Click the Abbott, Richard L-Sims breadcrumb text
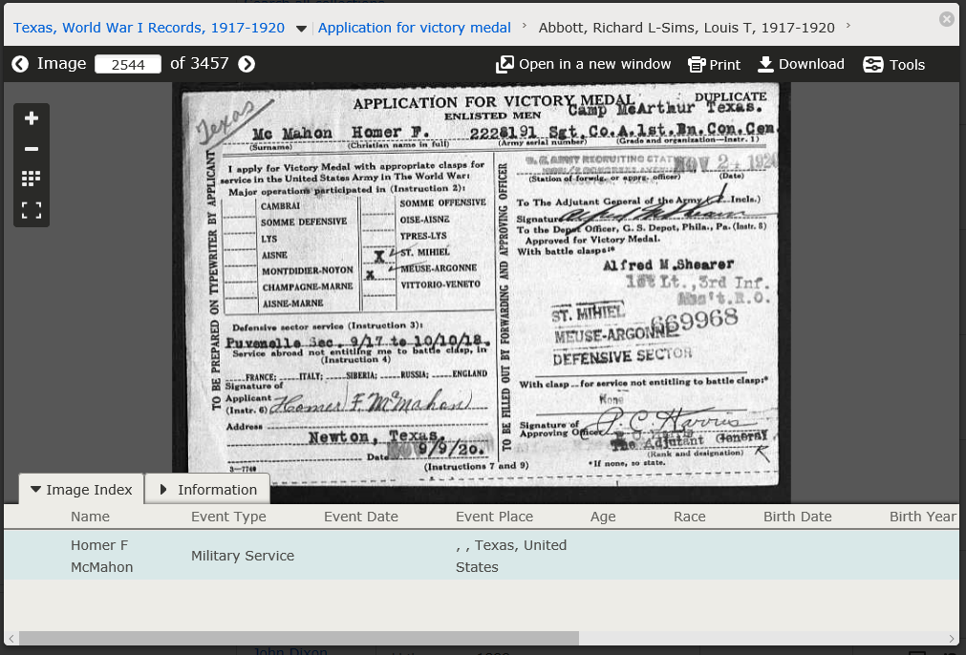The image size is (966, 655). [x=686, y=28]
